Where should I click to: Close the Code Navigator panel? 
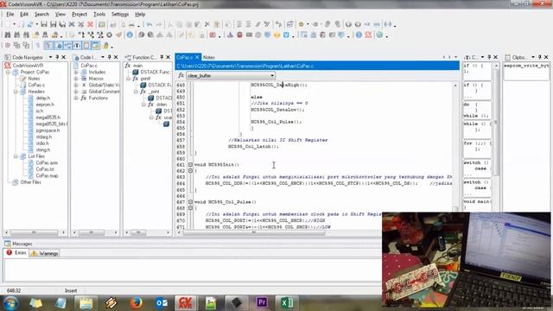(63, 57)
